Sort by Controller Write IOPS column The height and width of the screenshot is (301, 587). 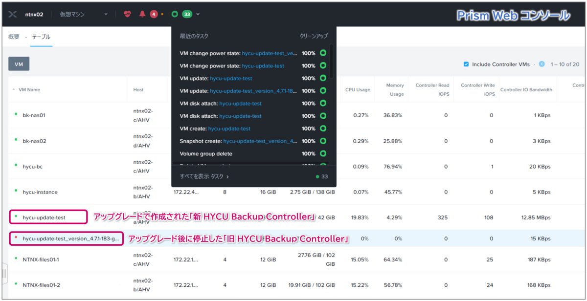(478, 89)
